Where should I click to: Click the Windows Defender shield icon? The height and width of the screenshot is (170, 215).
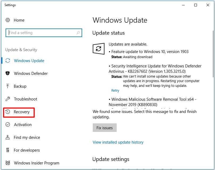pyautogui.click(x=8, y=73)
